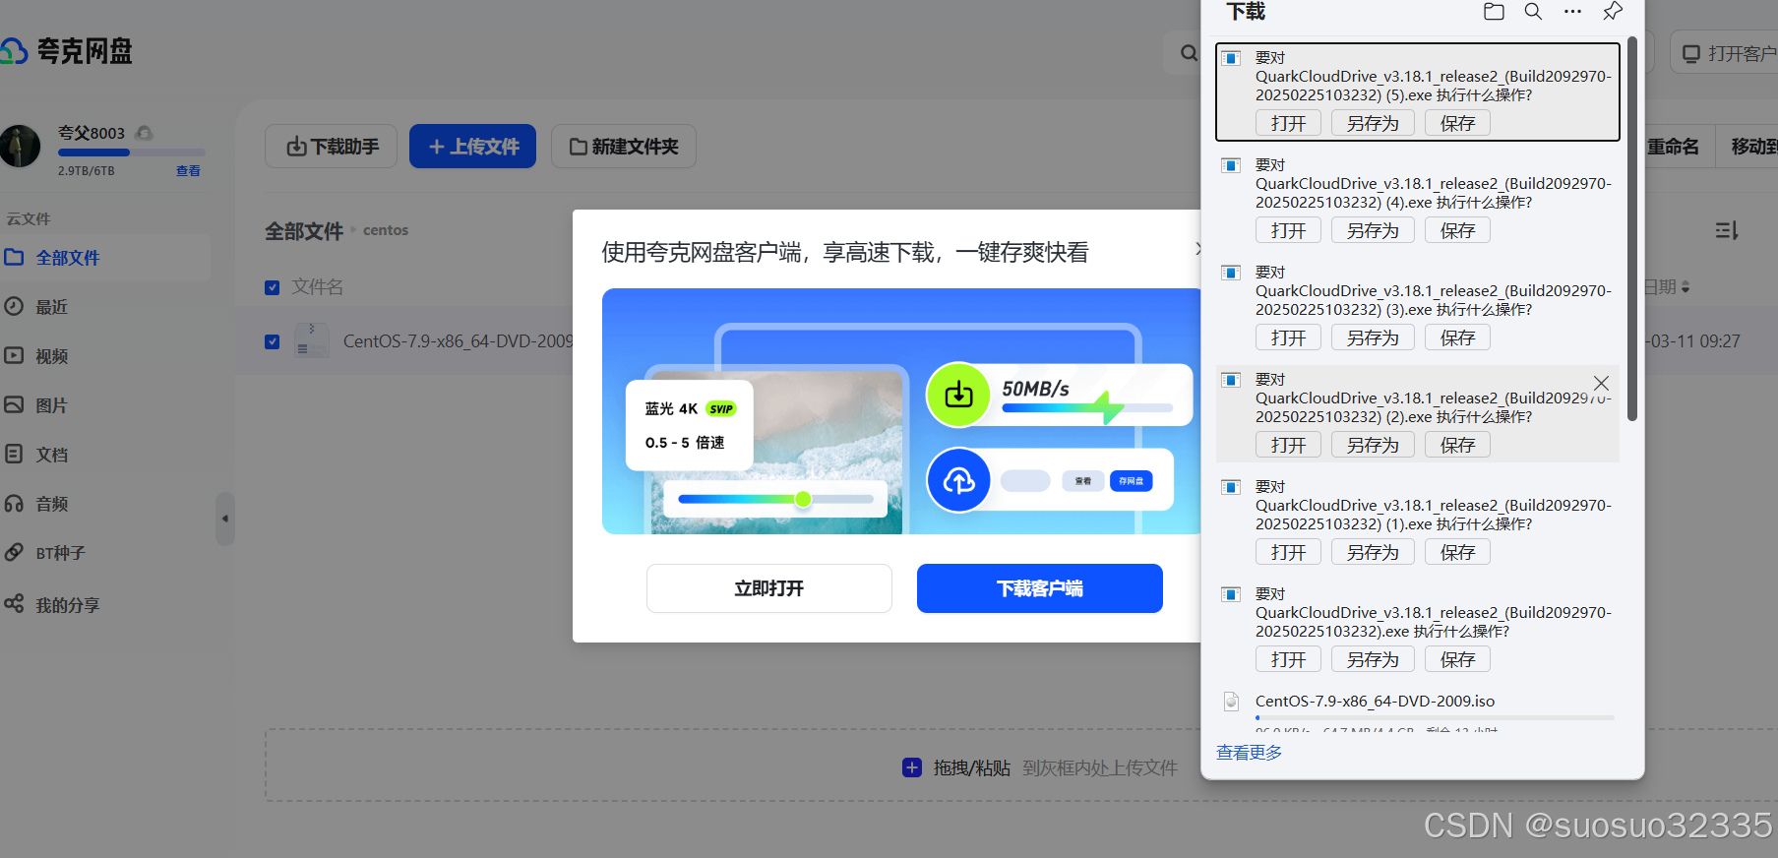The image size is (1778, 858).
Task: Click the blue cloud upload icon in banner
Action: (957, 480)
